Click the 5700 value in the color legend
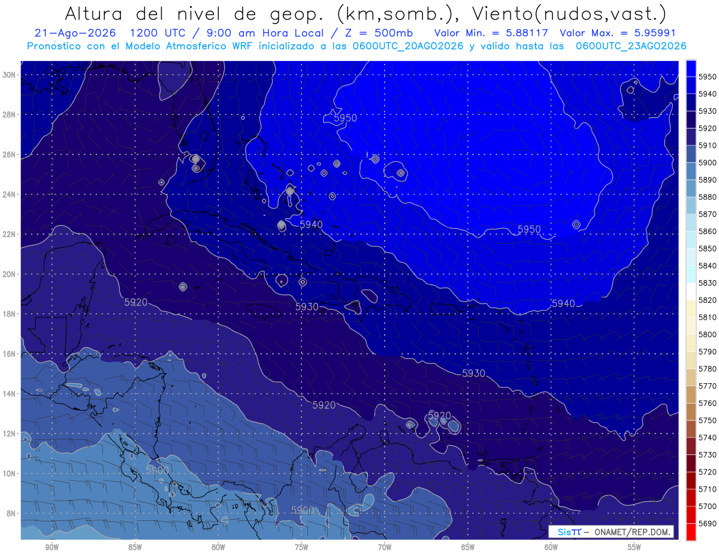The image size is (719, 555). tap(707, 506)
